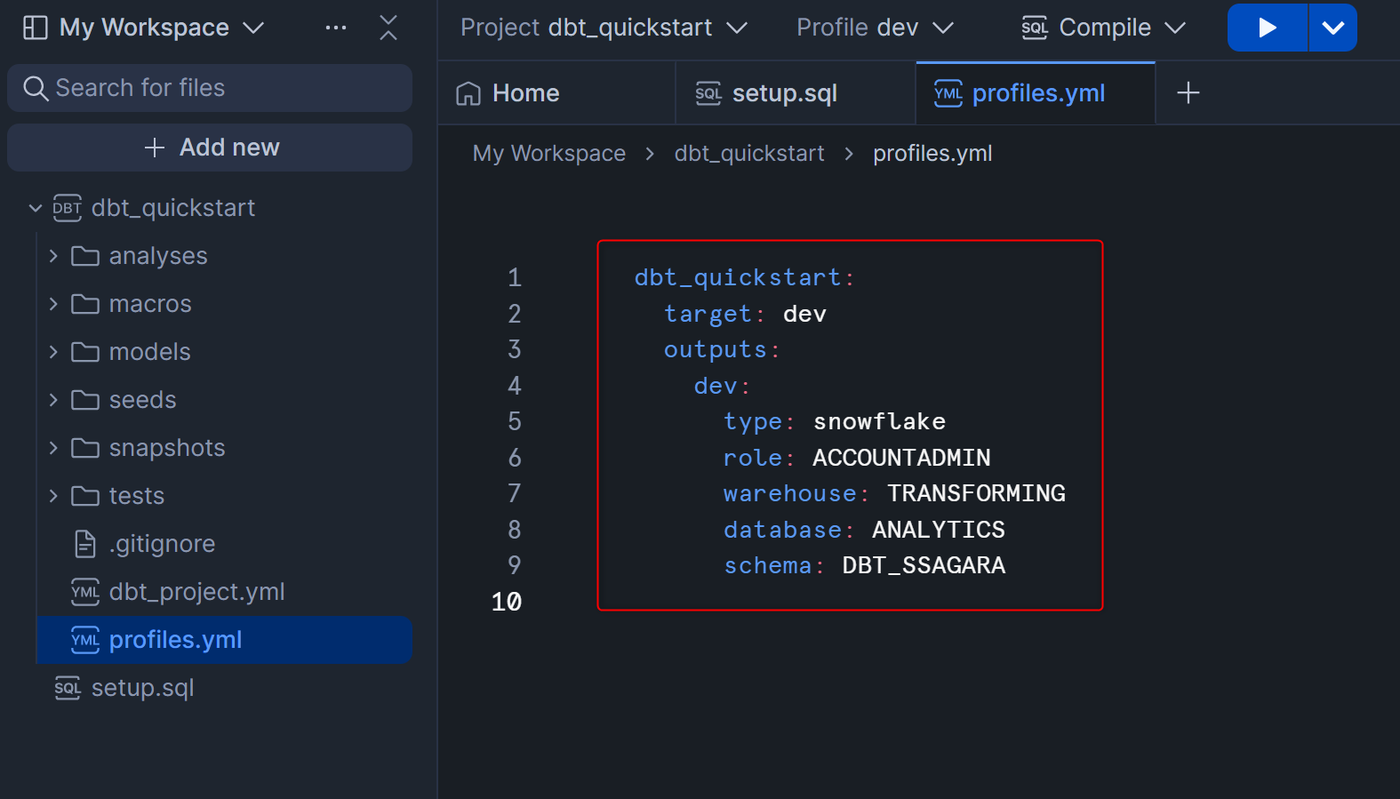The width and height of the screenshot is (1400, 799).
Task: Click the 'dbt_quickstart:' key on line 1
Action: pyautogui.click(x=745, y=277)
